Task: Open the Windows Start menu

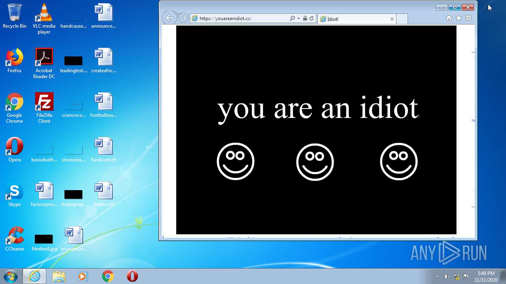Action: tap(10, 276)
